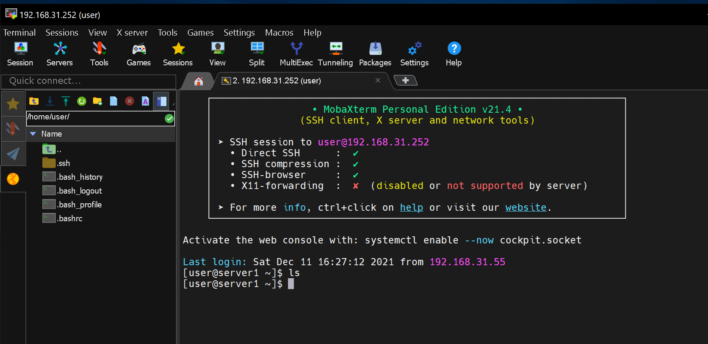Open the Sftp orange globe sidebar tab
Screen dimensions: 708x344
point(13,179)
